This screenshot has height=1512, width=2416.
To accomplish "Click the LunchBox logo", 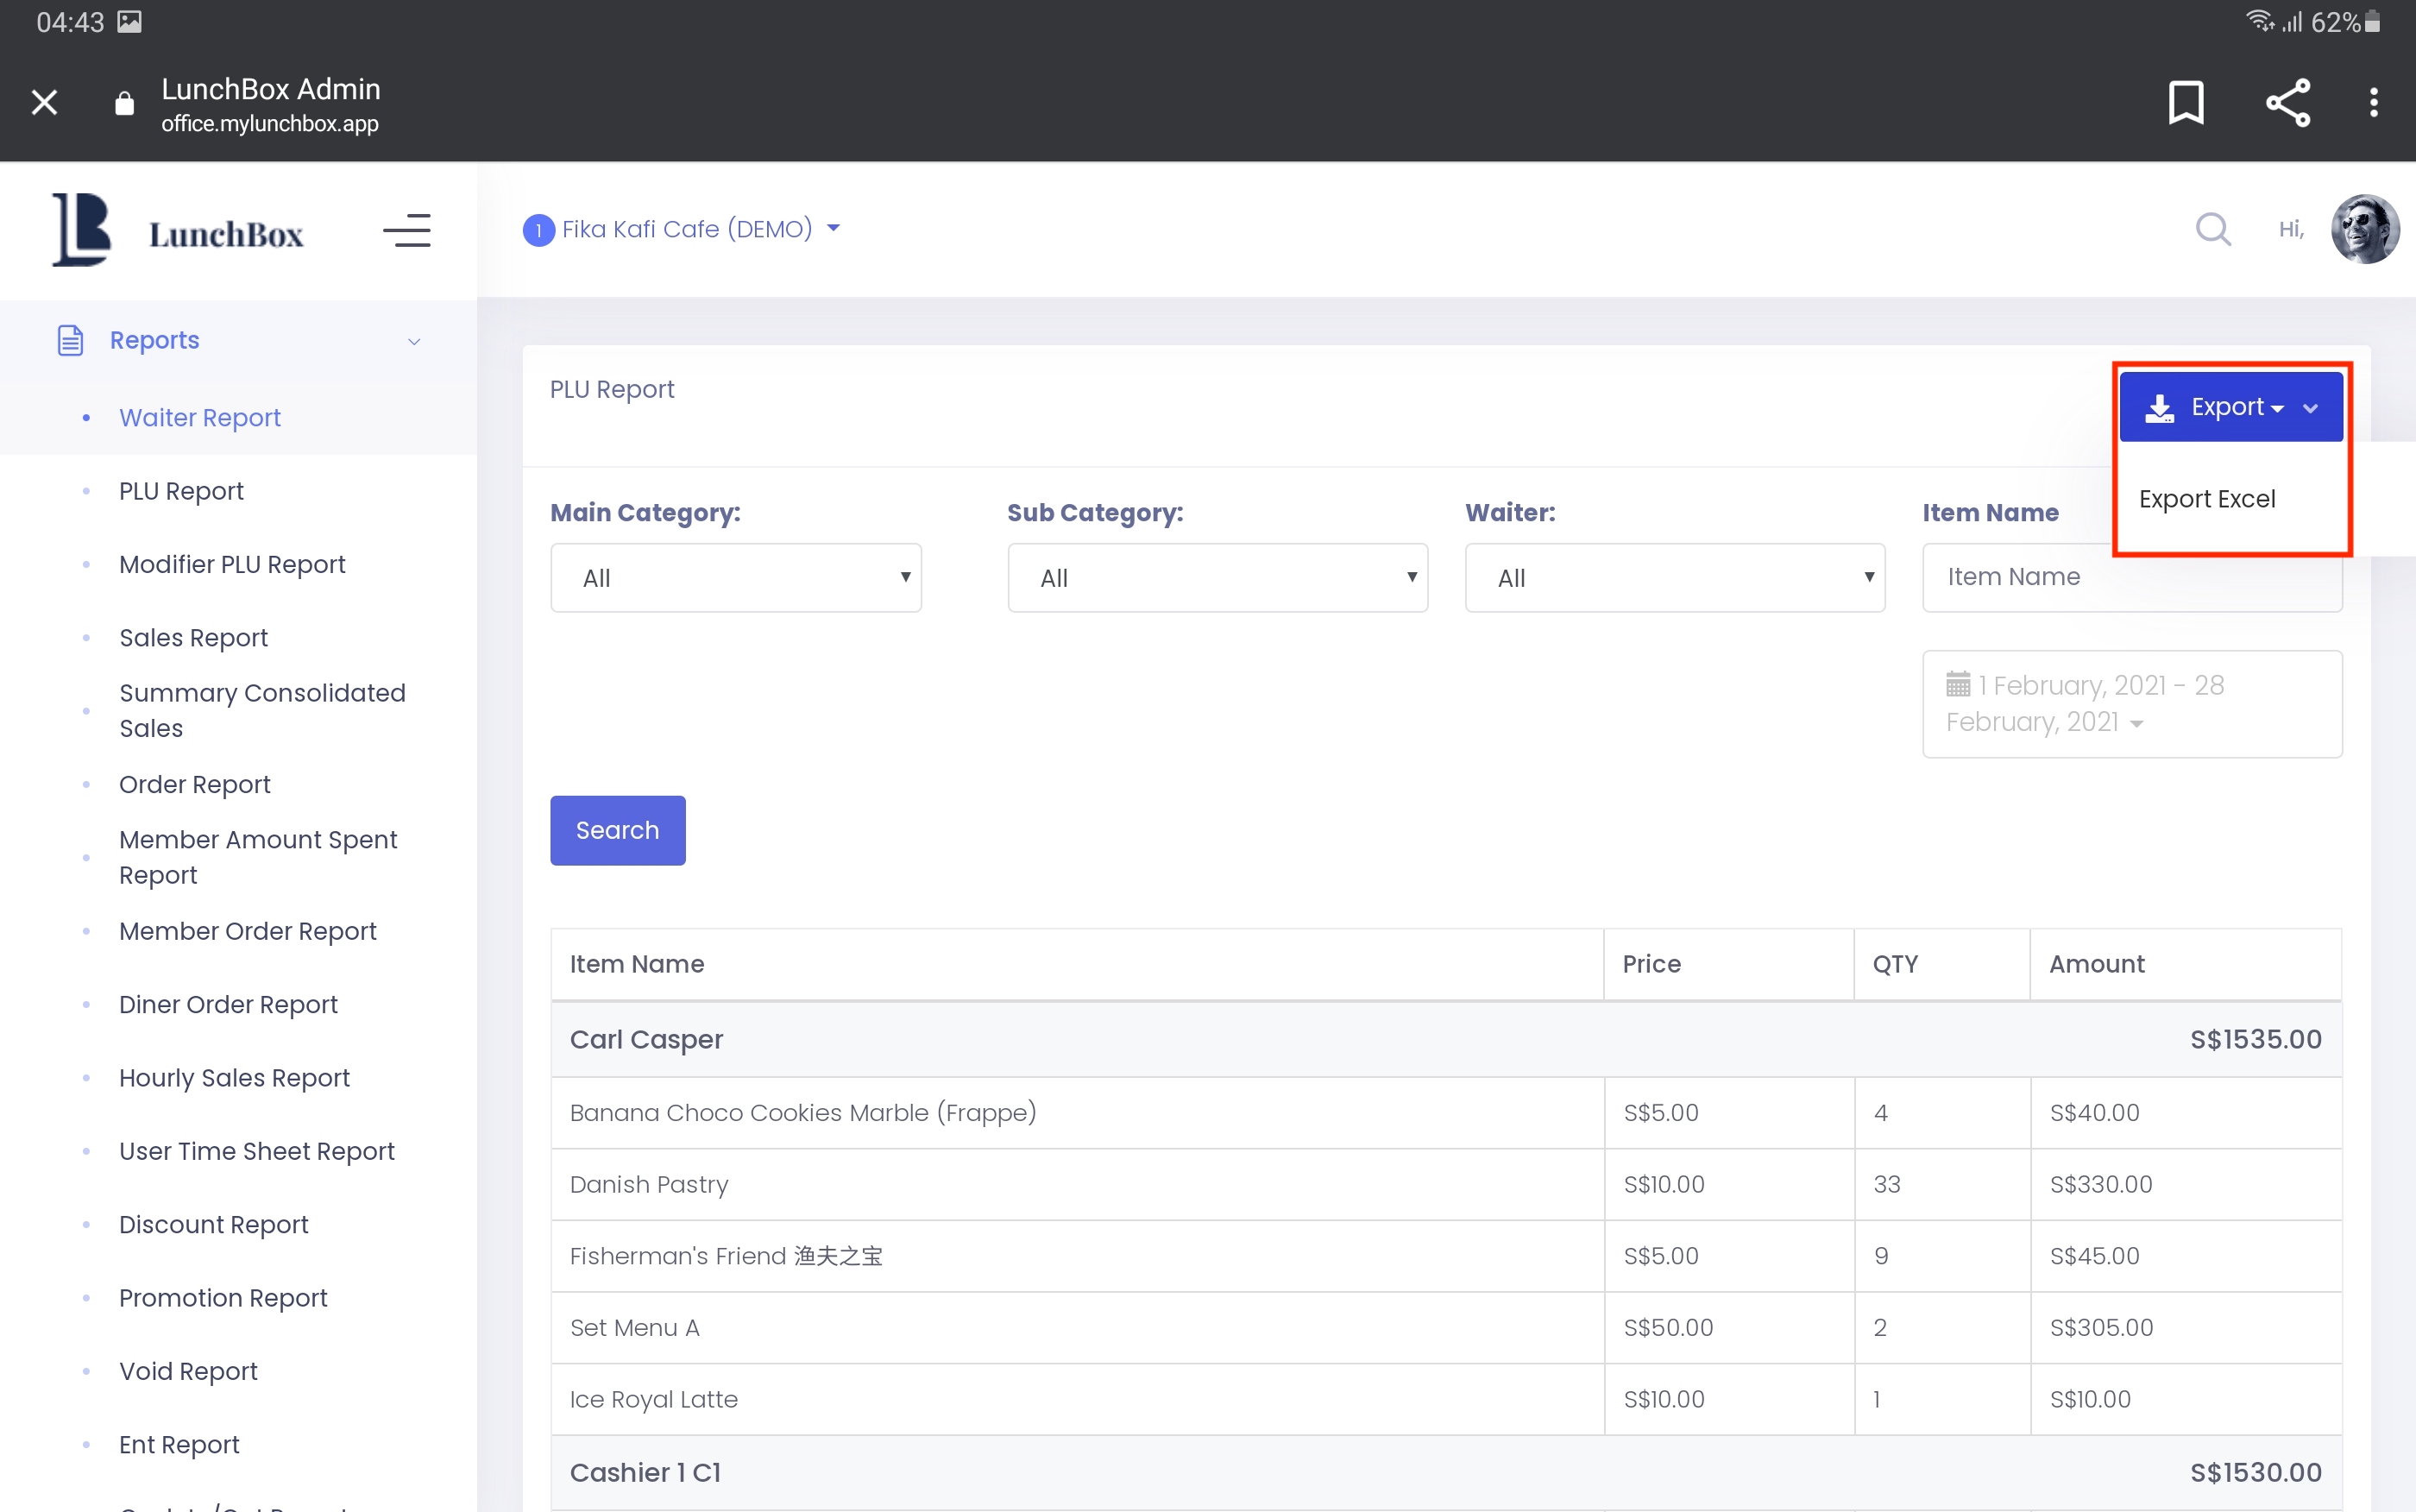I will click(x=178, y=230).
